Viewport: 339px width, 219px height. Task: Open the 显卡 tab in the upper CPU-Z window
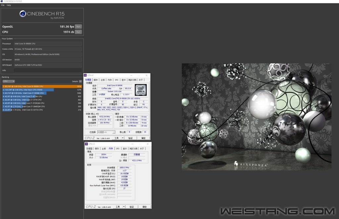click(x=123, y=80)
